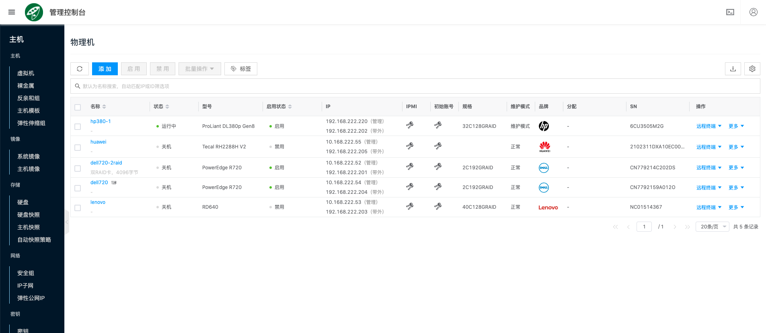Click the blue 添加 button
766x333 pixels.
click(105, 69)
